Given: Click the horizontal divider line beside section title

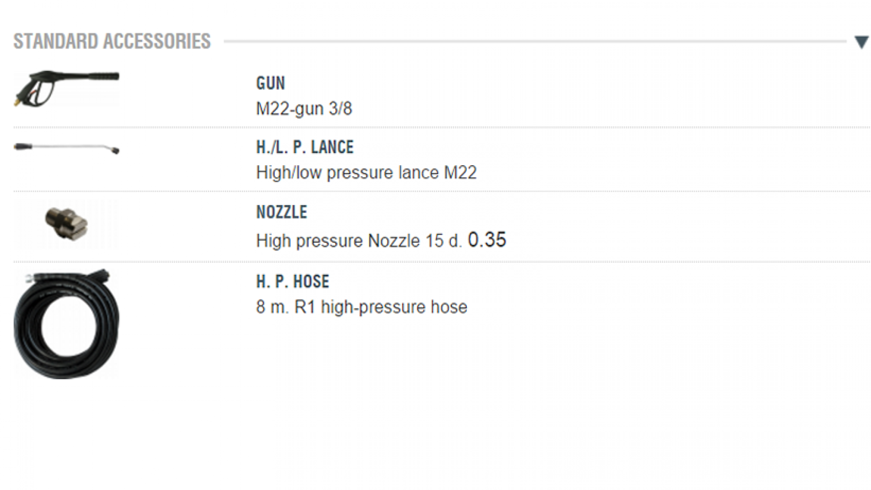Looking at the screenshot, I should [535, 41].
